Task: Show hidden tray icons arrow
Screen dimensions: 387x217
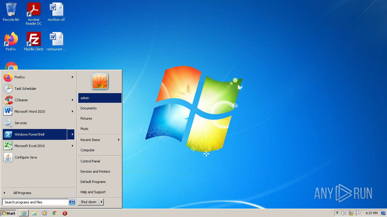Action: click(x=337, y=213)
